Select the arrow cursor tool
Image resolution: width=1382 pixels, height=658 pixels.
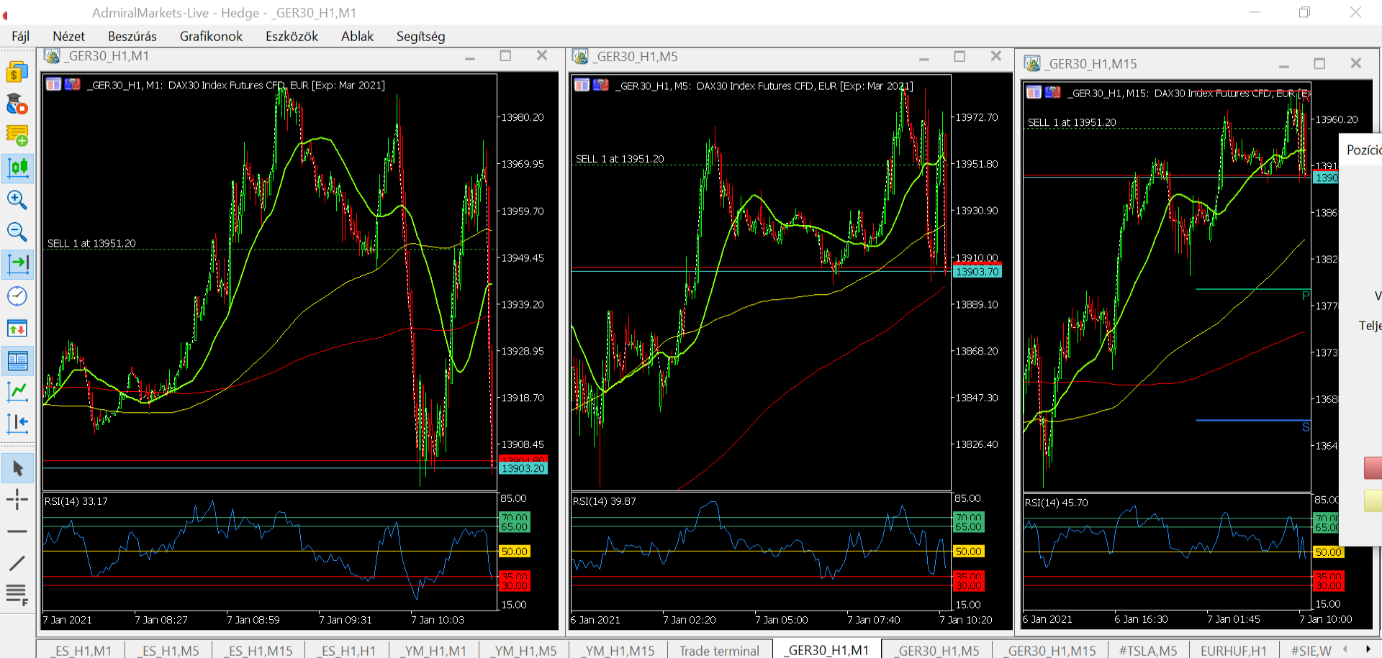point(17,468)
